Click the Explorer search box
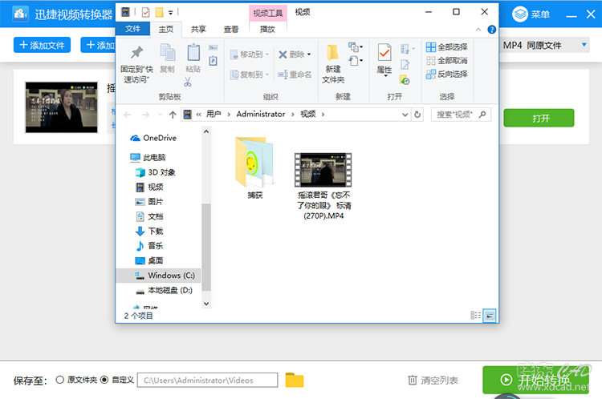This screenshot has height=399, width=602. 461,115
